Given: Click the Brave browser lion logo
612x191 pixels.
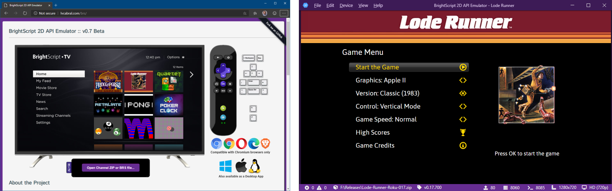Looking at the screenshot, I should [265, 143].
